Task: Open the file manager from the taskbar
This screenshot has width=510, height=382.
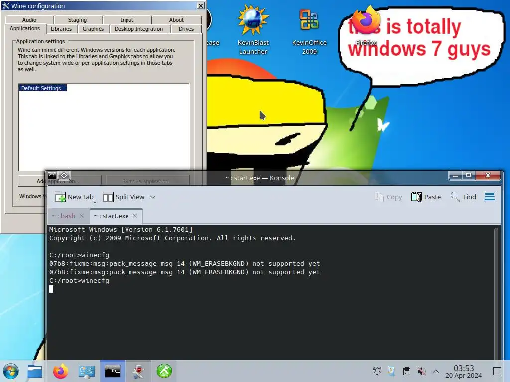Action: (35, 371)
